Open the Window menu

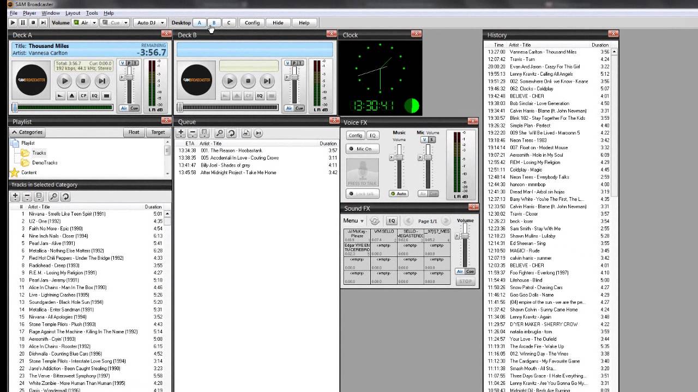[51, 13]
